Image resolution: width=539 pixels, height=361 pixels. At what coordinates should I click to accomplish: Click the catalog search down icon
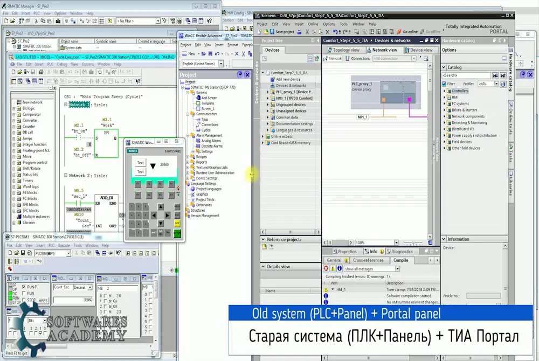(x=495, y=75)
